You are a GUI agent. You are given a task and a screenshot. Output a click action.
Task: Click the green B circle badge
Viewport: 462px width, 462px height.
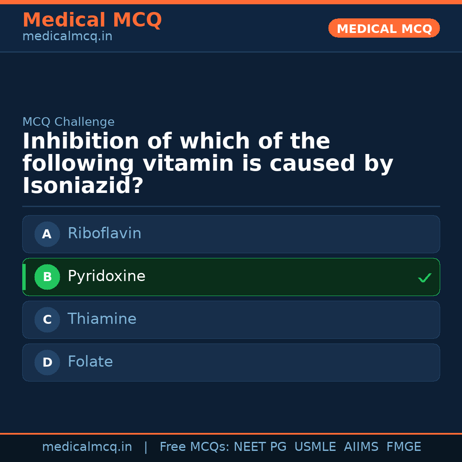[47, 277]
